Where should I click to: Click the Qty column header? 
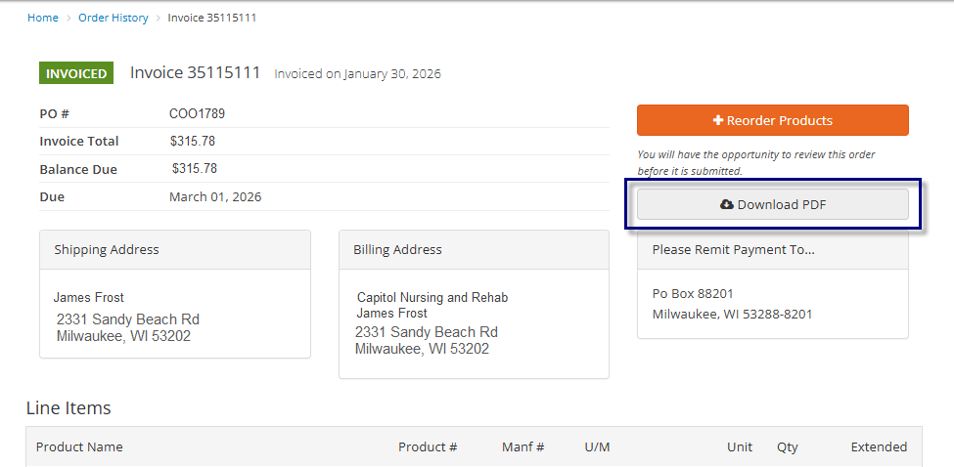tap(788, 446)
